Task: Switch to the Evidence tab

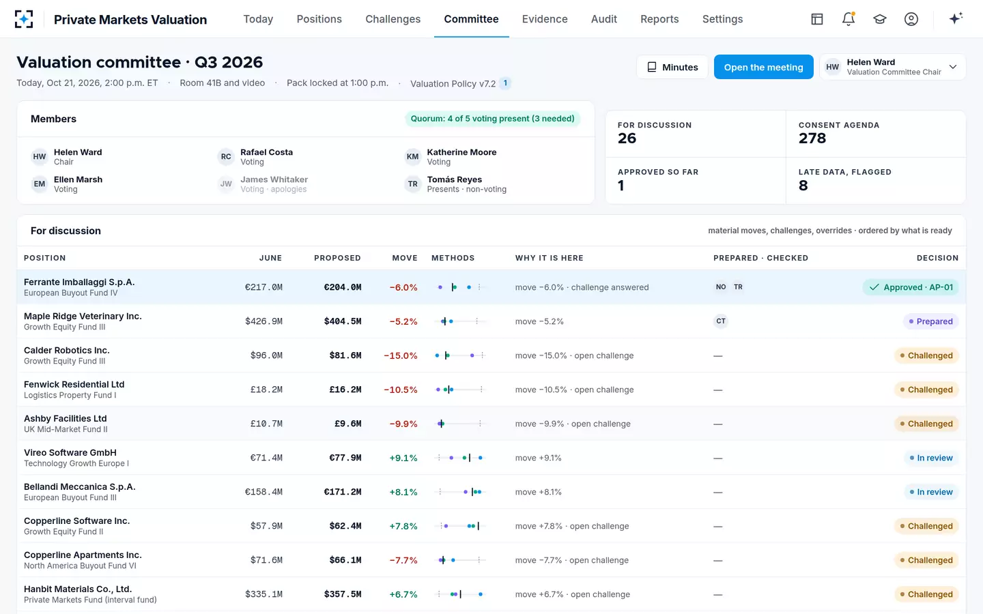Action: [545, 19]
